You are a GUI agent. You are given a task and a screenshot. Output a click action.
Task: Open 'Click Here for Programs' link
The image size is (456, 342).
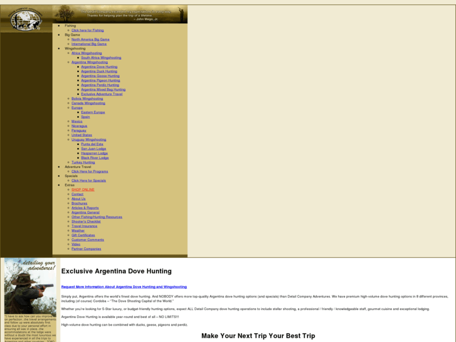90,171
